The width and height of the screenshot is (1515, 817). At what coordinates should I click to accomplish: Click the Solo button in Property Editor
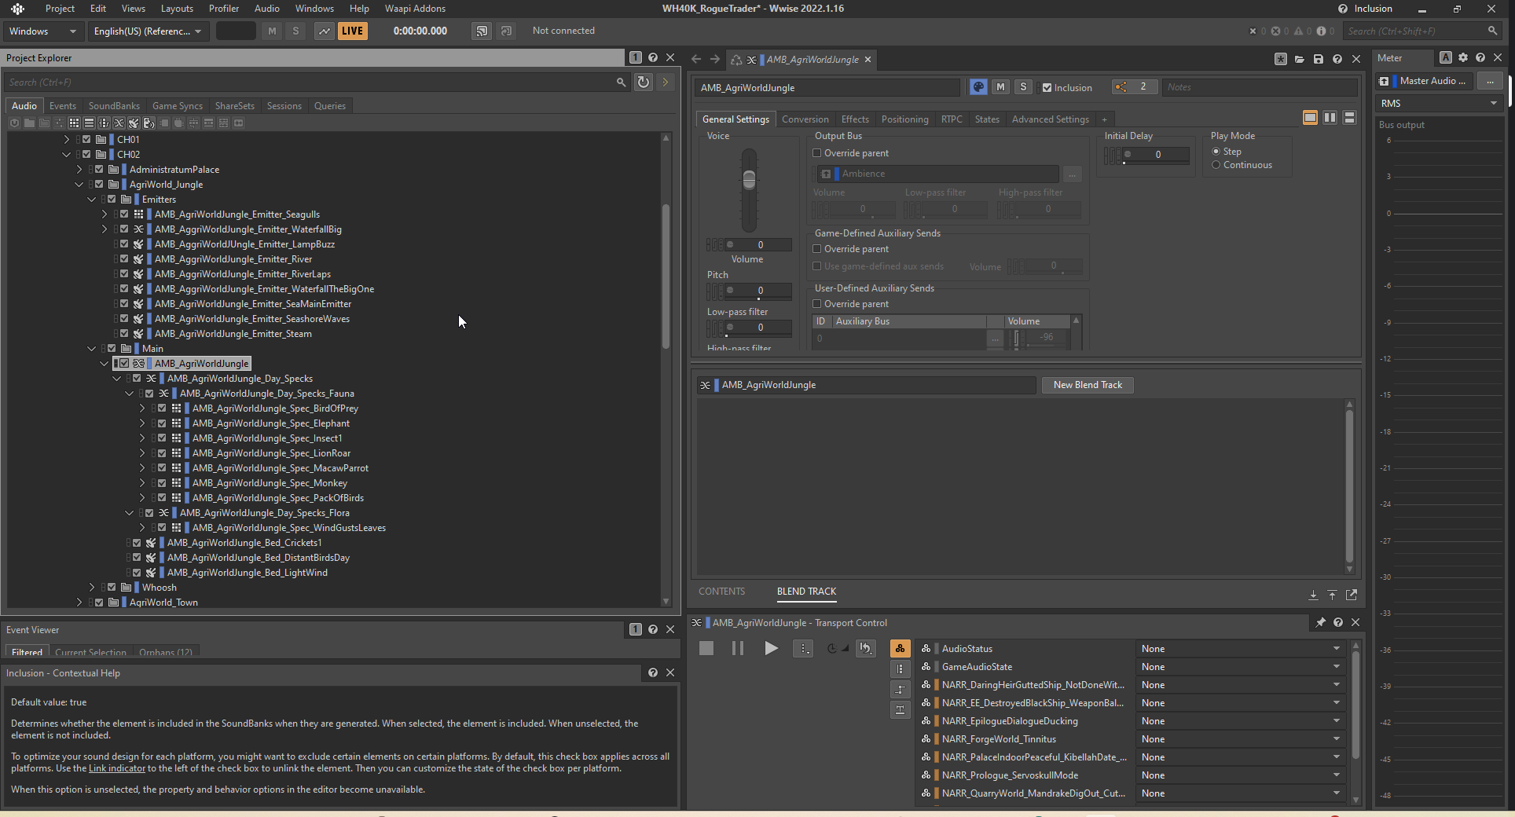tap(1023, 87)
